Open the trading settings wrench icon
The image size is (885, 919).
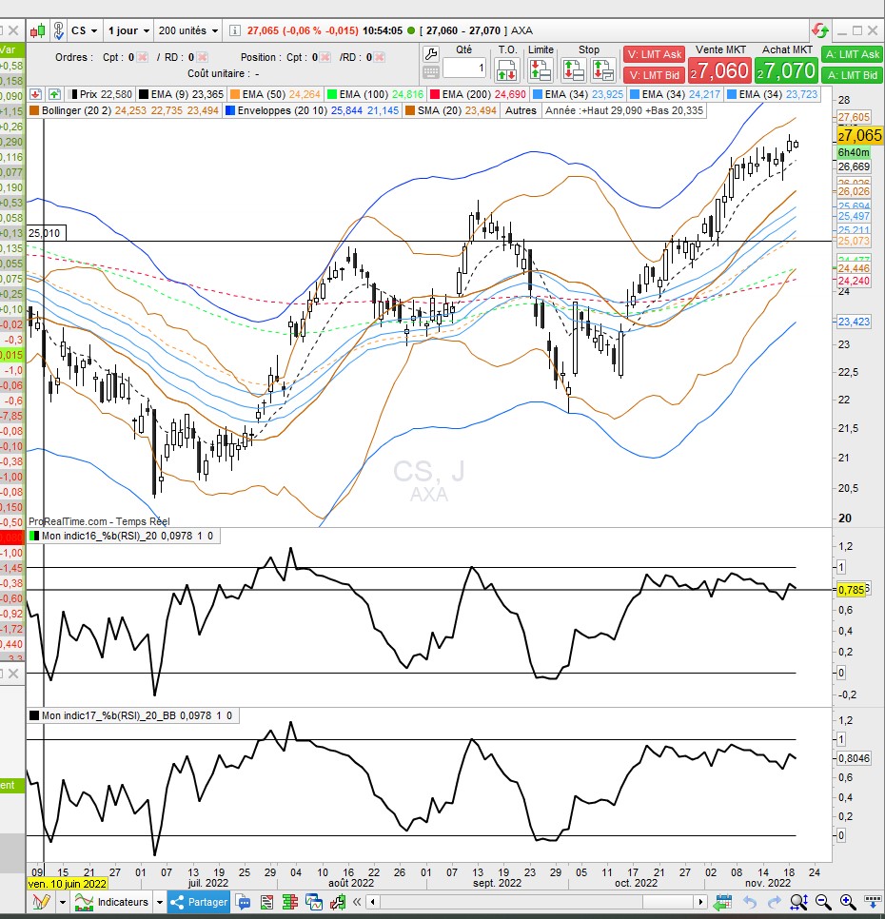click(x=431, y=54)
